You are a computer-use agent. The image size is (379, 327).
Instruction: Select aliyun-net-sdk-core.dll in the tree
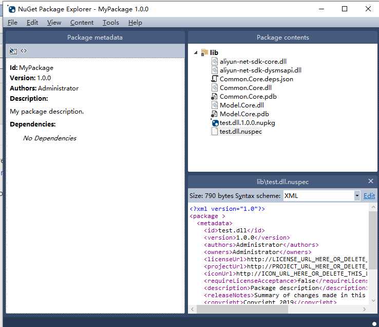[253, 62]
